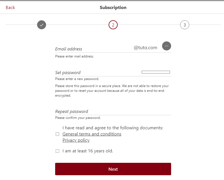224x180 pixels.
Task: Jump to step 3 circle indicator
Action: 185,25
